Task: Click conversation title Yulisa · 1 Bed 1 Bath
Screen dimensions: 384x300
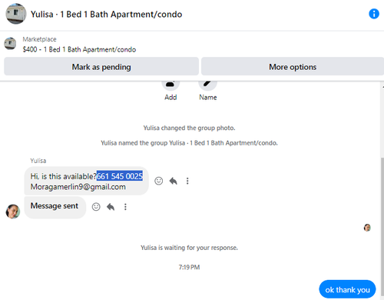Action: [x=106, y=15]
